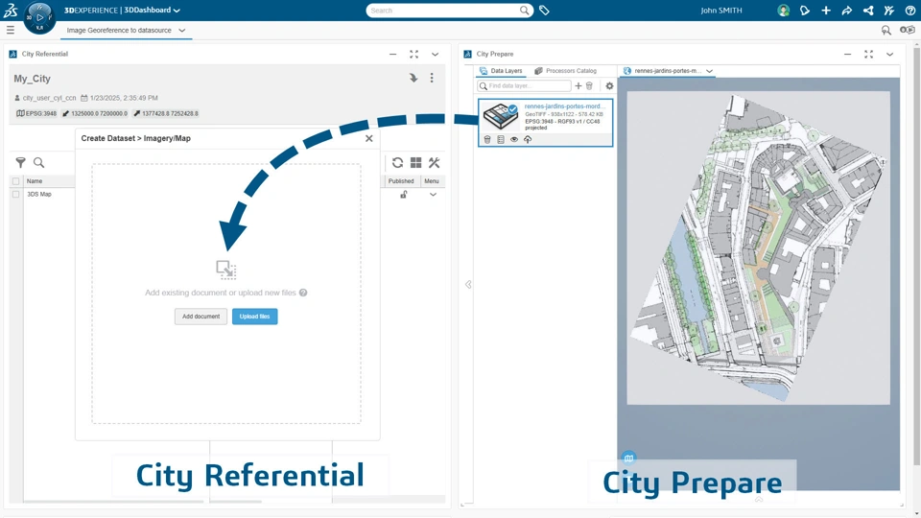This screenshot has width=921, height=518.
Task: Click the share arrow icon in top bar
Action: (x=847, y=11)
